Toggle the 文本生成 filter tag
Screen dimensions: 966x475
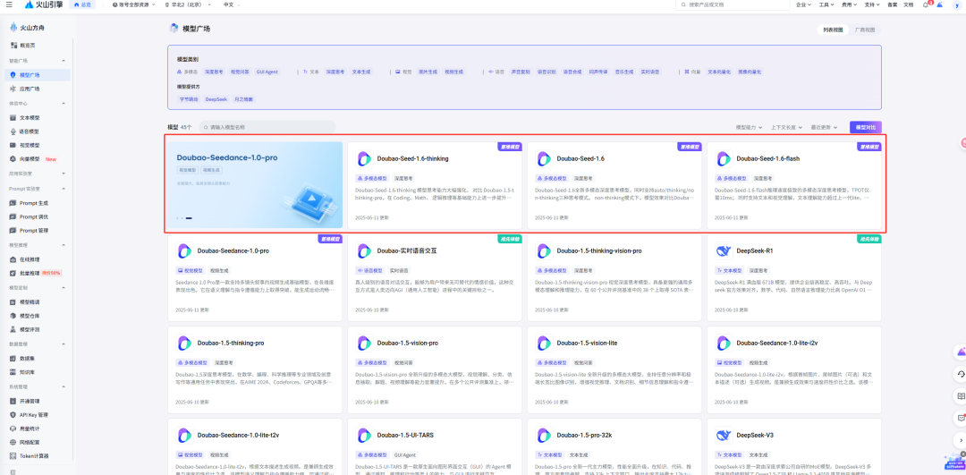pos(361,72)
